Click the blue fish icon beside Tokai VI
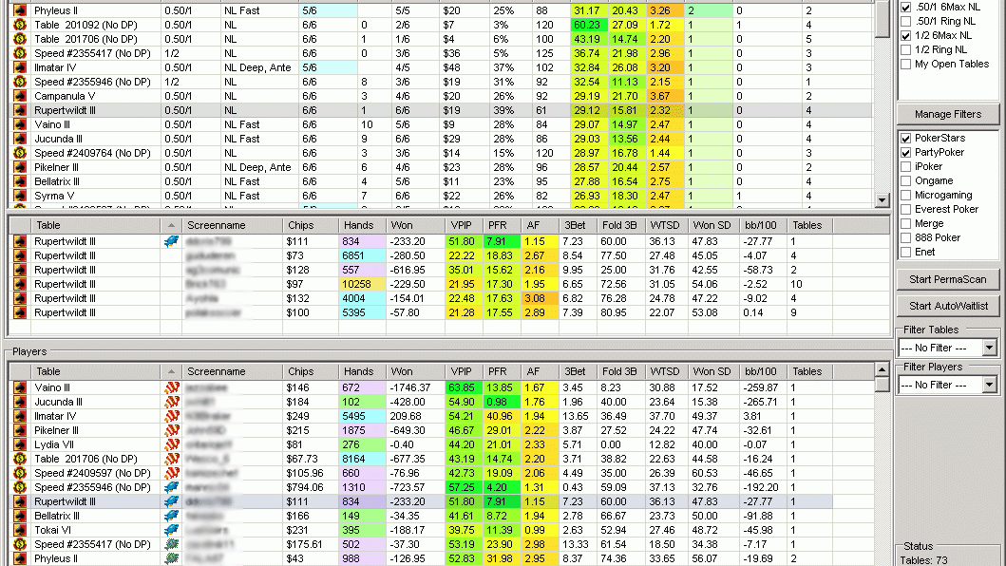Image resolution: width=1006 pixels, height=566 pixels. [x=171, y=531]
